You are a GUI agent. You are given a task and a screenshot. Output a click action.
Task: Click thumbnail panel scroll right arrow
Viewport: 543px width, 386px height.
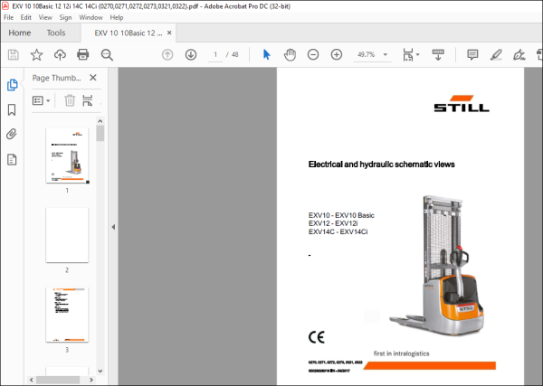[91, 380]
